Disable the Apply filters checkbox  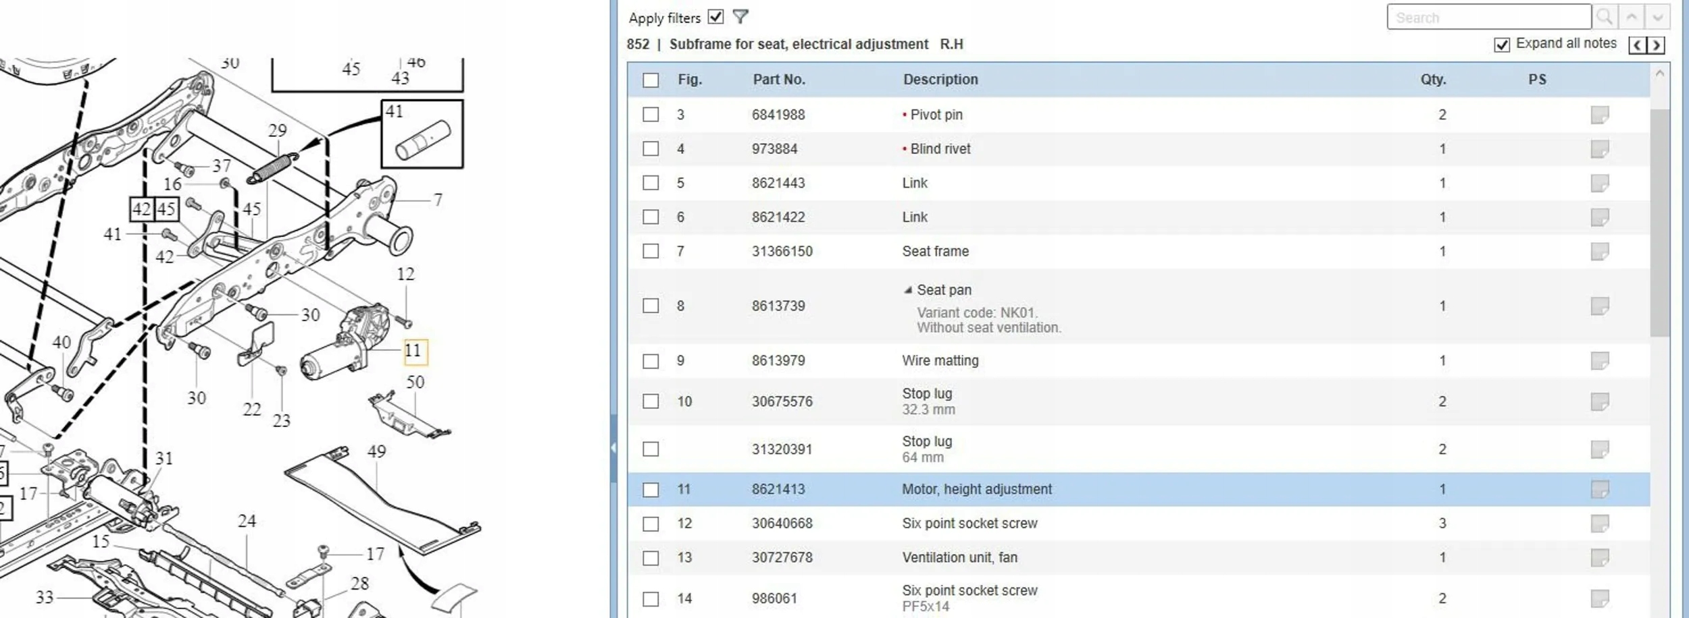coord(716,17)
